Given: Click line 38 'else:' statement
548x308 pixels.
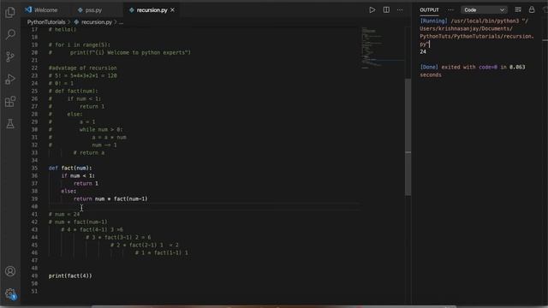Looking at the screenshot, I should (68, 191).
